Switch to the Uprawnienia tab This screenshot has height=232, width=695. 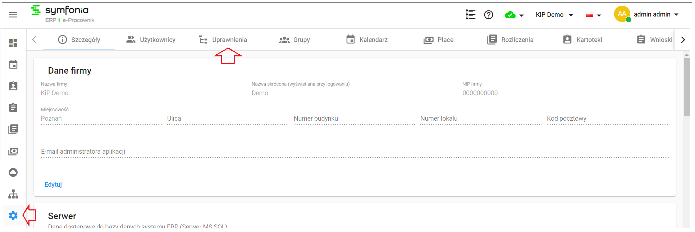[223, 40]
